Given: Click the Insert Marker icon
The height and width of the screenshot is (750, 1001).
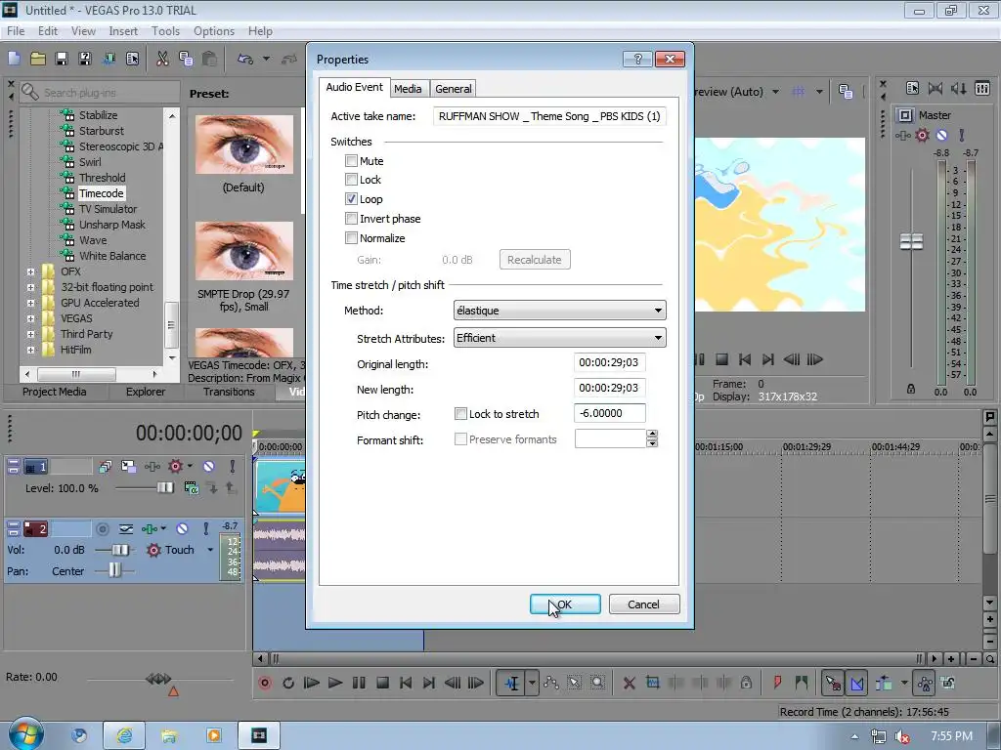Looking at the screenshot, I should pyautogui.click(x=777, y=683).
